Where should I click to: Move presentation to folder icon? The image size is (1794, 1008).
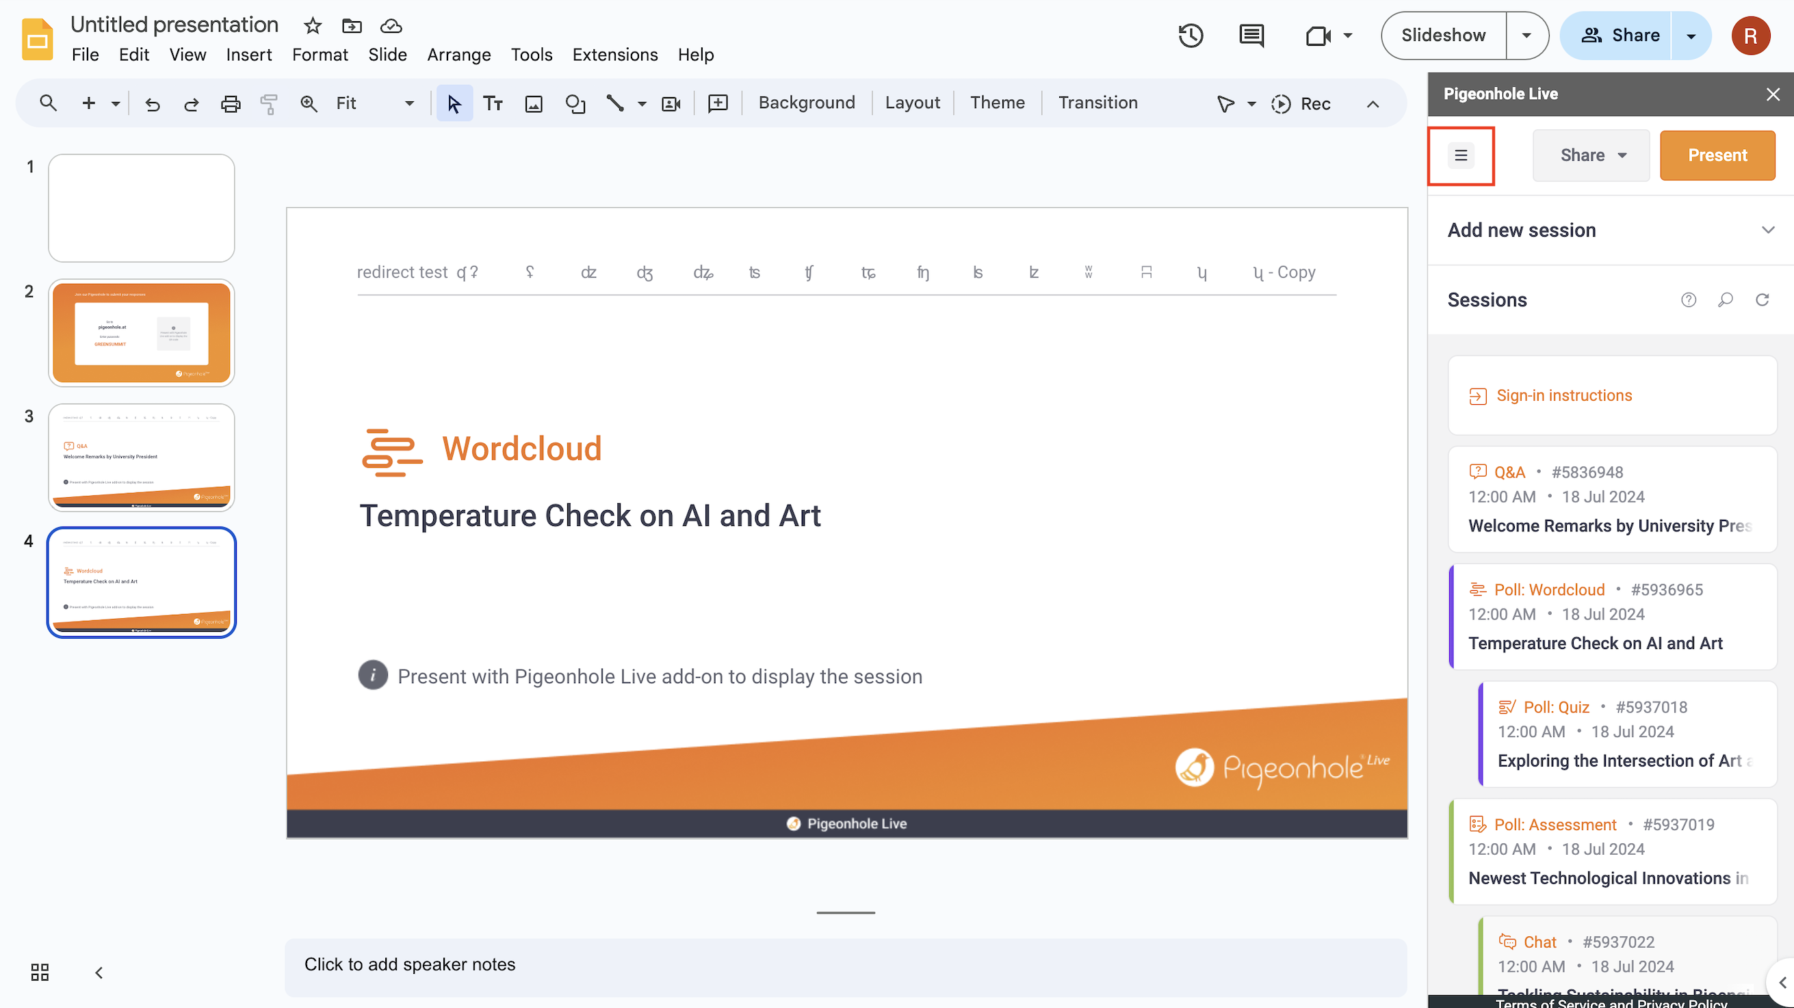coord(352,27)
